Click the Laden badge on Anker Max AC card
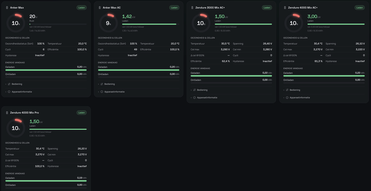Screen dimensions: 371x191 (x=174, y=7)
